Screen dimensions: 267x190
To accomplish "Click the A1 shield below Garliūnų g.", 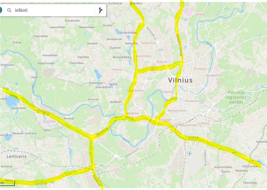I will [97, 142].
